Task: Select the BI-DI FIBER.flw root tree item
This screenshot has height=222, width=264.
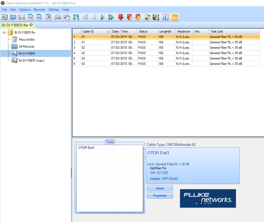Action: 25,33
